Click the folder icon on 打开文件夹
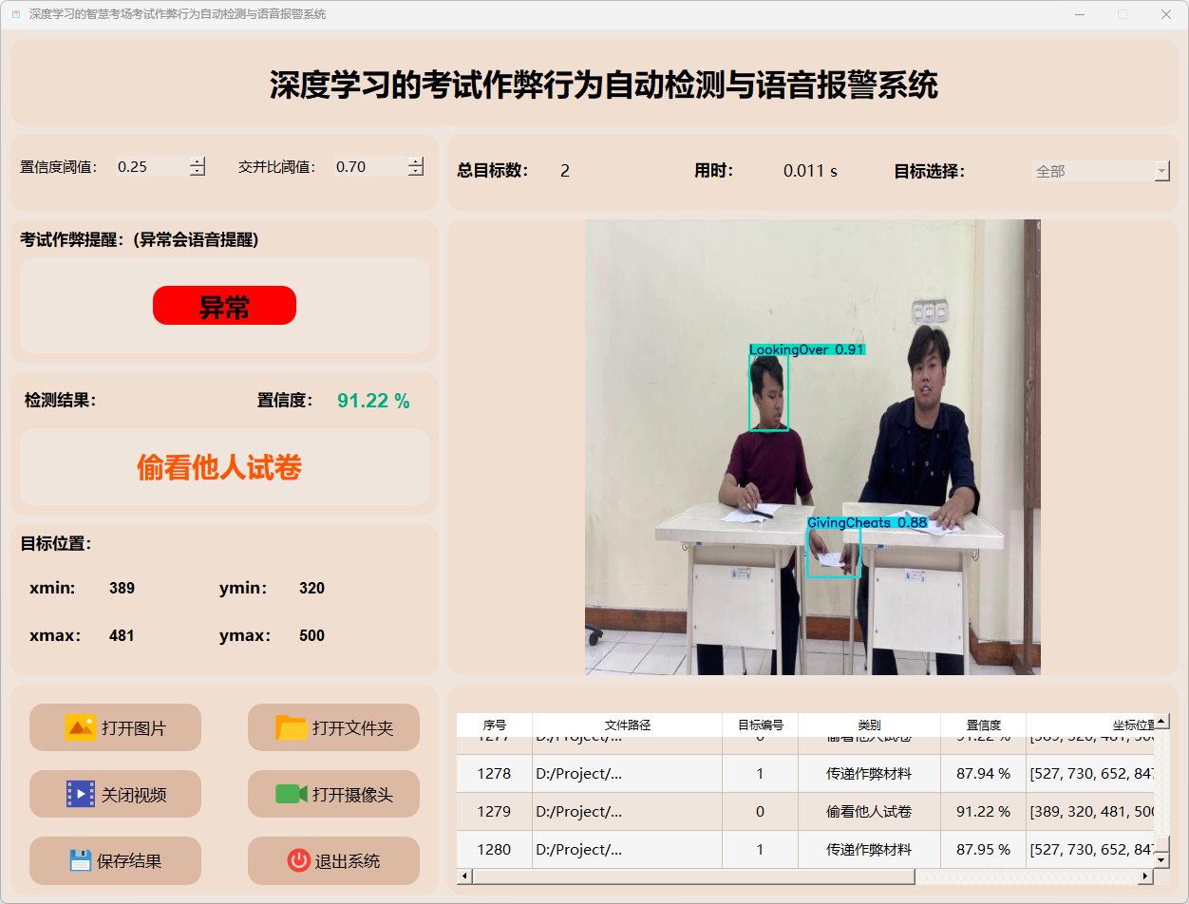 [x=291, y=727]
